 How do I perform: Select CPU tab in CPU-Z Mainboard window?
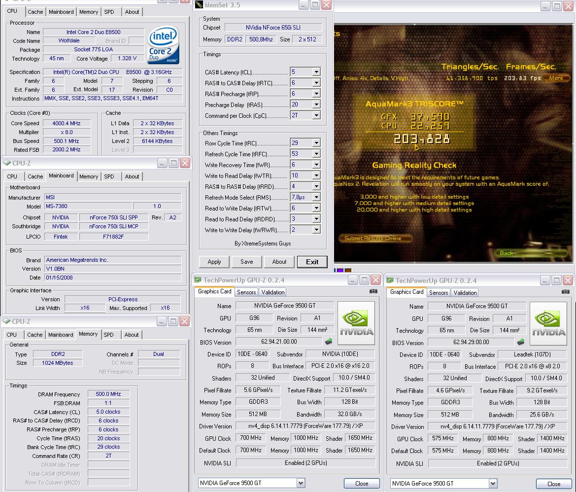pyautogui.click(x=12, y=176)
